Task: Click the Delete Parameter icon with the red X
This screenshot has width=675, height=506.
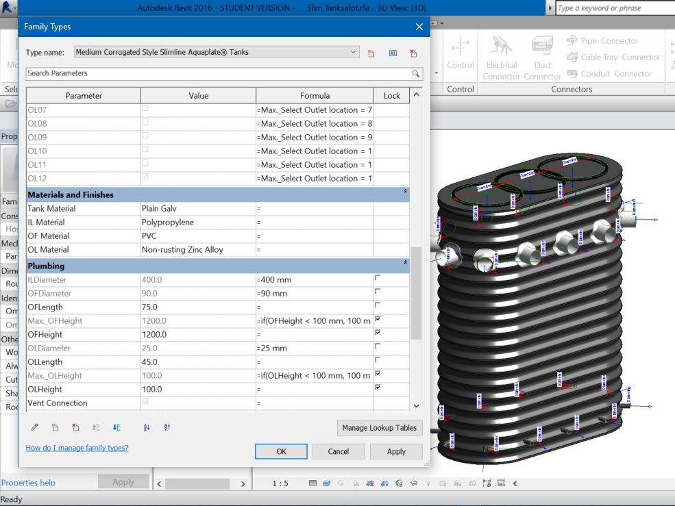Action: coord(76,427)
